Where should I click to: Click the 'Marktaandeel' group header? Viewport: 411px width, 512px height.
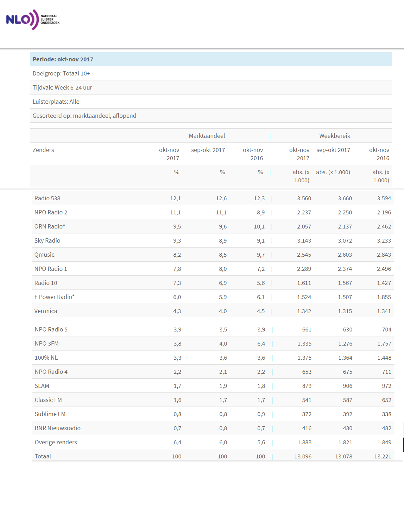[x=207, y=136]
